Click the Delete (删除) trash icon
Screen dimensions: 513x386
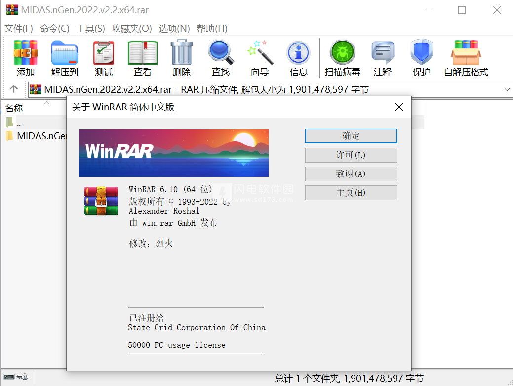pos(182,58)
